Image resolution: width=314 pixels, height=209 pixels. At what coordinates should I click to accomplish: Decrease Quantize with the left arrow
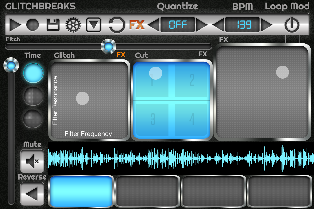153,25
